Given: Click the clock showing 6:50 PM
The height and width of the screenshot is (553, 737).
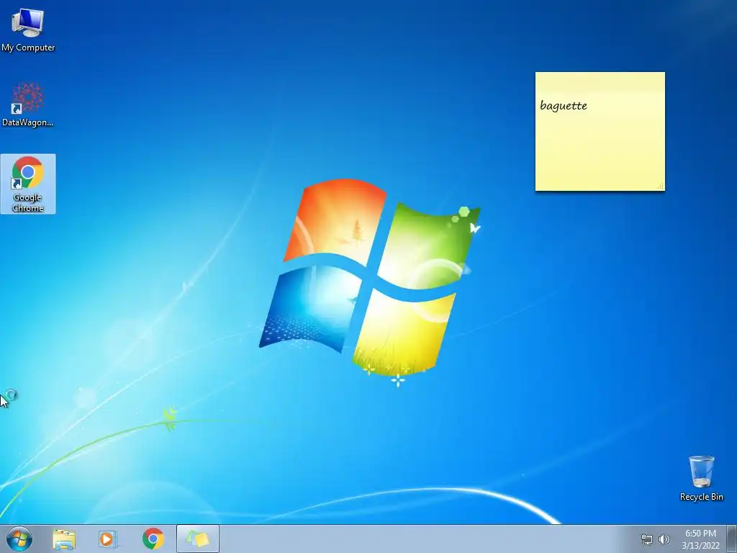Looking at the screenshot, I should 700,534.
